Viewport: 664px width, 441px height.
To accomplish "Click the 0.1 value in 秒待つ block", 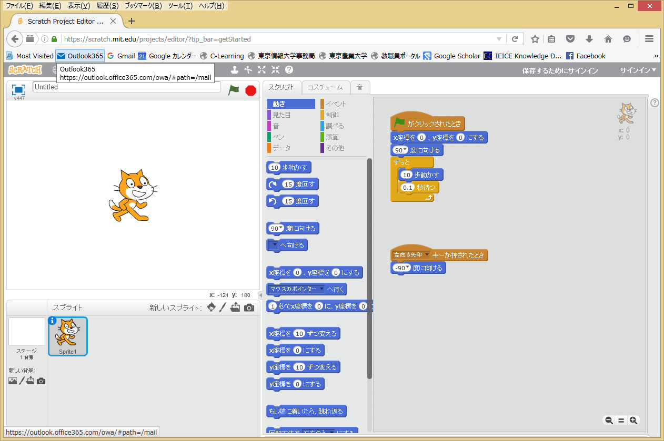I will 407,187.
